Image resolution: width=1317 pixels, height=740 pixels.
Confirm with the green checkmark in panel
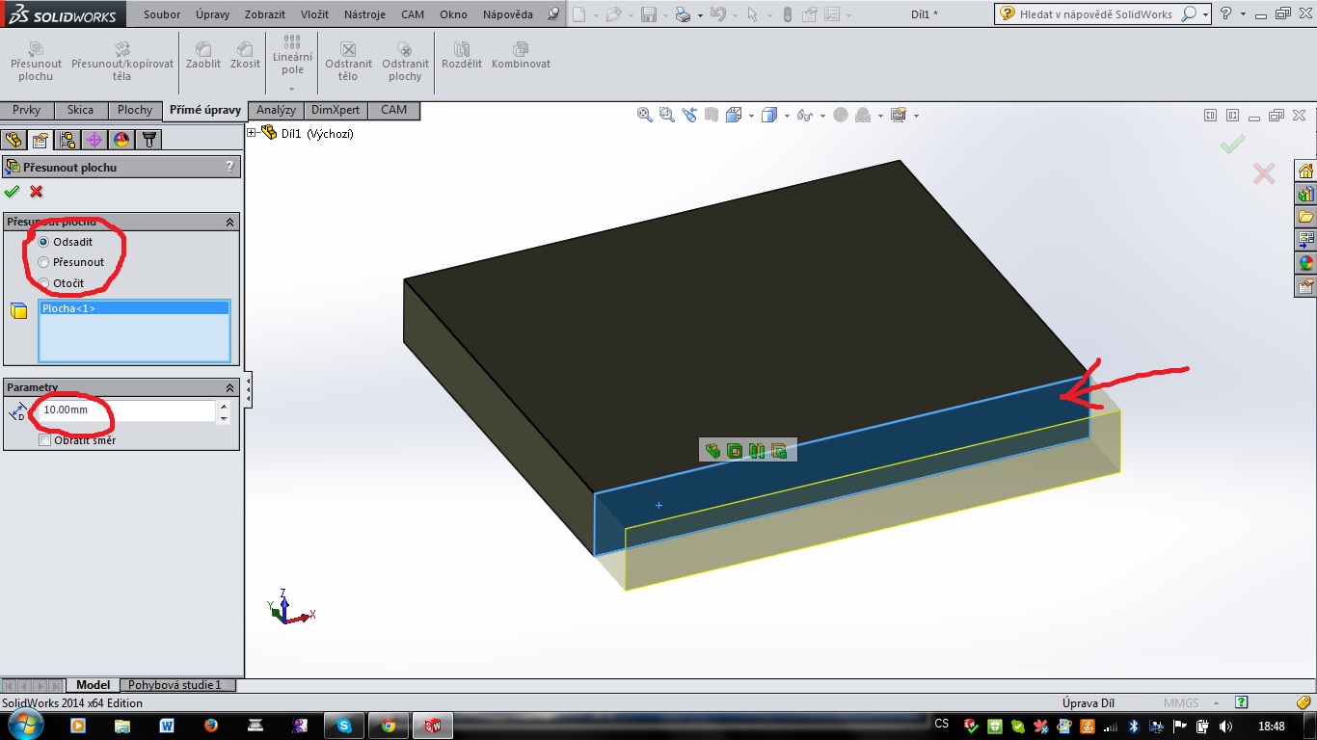tap(13, 191)
